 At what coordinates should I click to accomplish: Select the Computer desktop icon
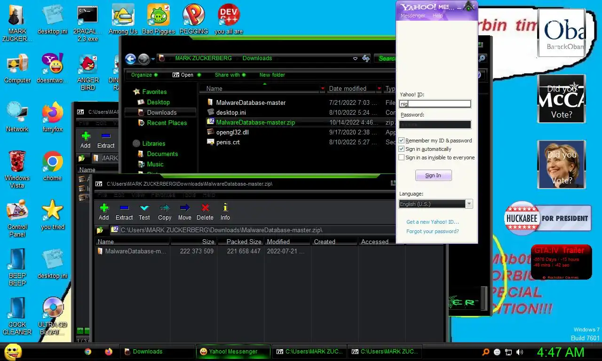coord(17,68)
